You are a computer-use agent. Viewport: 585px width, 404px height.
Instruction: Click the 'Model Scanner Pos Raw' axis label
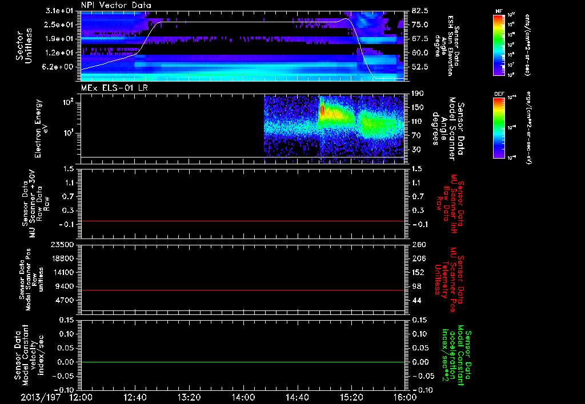click(31, 280)
